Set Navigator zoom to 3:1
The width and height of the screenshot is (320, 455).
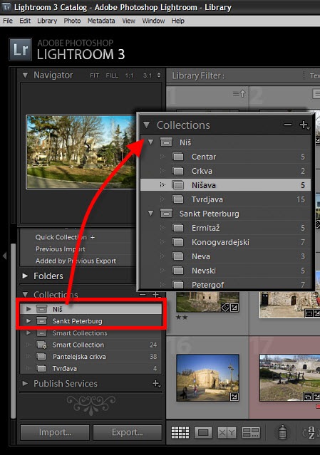tap(148, 75)
